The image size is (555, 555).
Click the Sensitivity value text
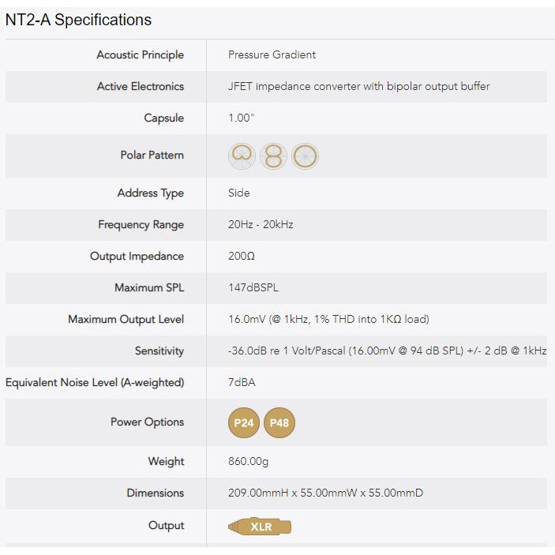(x=387, y=351)
